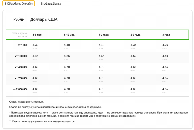Select the «от 700 000» row label
Image resolution: width=194 pixels, height=130 pixels.
pos(21,78)
